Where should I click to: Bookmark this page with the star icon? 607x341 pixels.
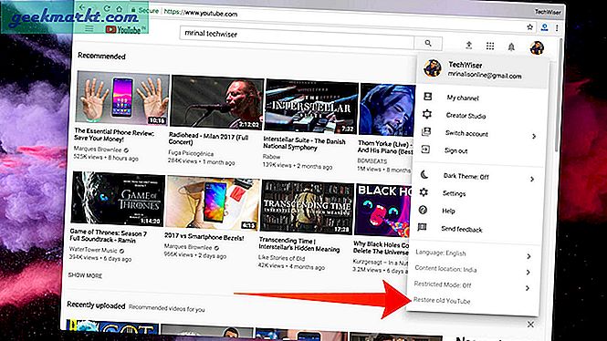[530, 27]
